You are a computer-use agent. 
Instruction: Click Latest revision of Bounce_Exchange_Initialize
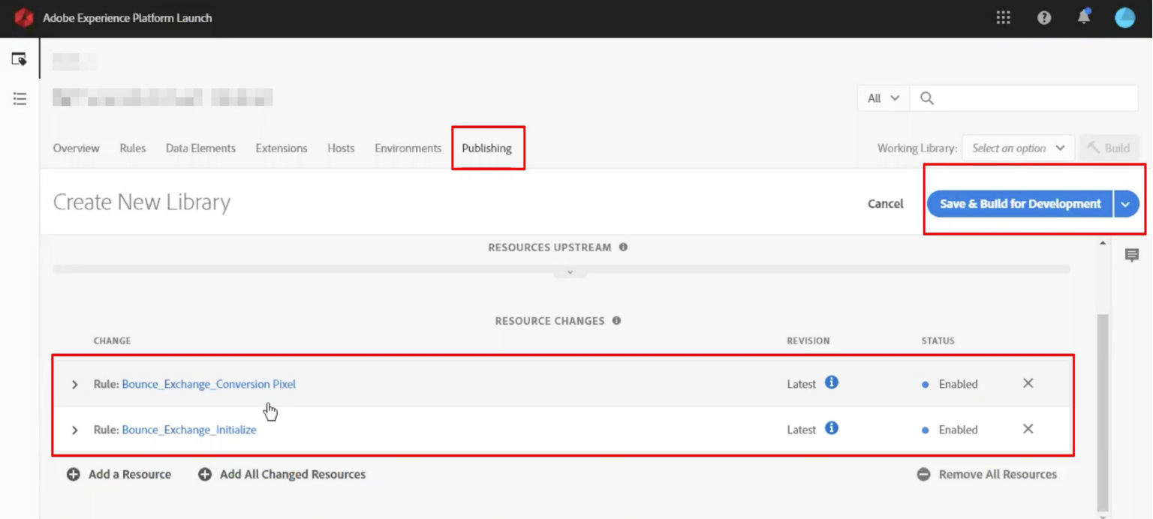pyautogui.click(x=802, y=430)
